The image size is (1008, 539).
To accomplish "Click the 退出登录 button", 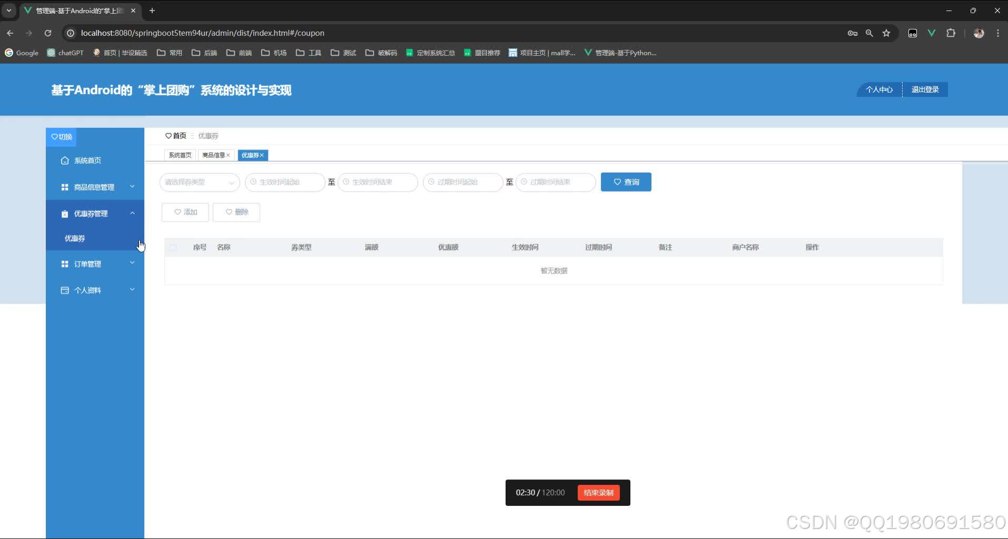I will point(925,89).
